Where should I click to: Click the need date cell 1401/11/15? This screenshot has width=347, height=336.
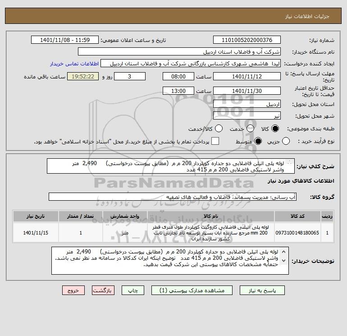[x=36, y=233]
